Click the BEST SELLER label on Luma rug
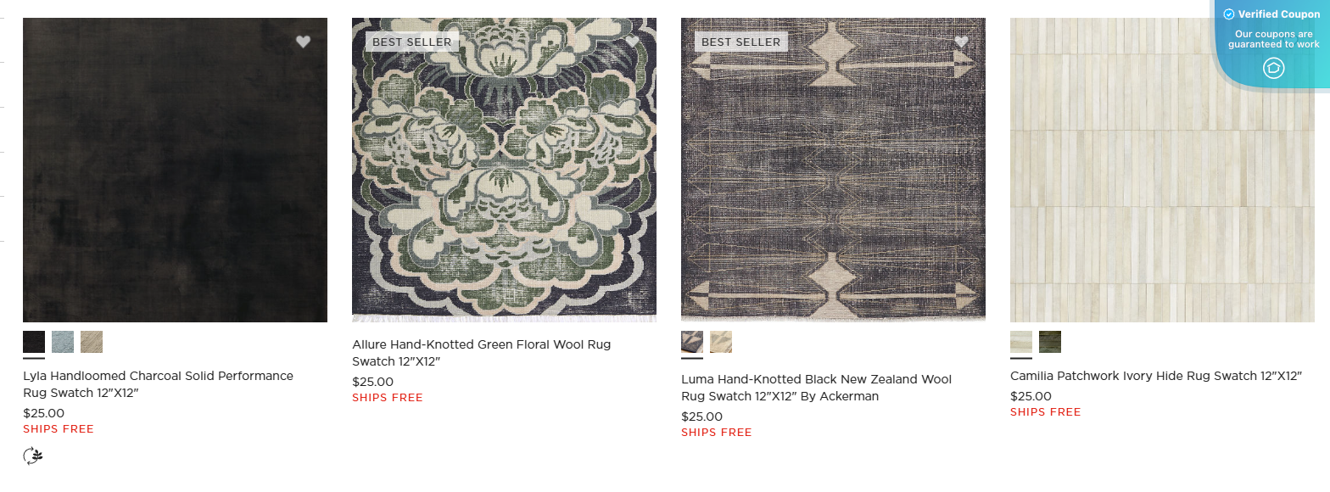This screenshot has height=492, width=1330. point(740,41)
